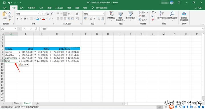
Task: Open 单元格样式 cell styles gallery
Action: pyautogui.click(x=130, y=16)
